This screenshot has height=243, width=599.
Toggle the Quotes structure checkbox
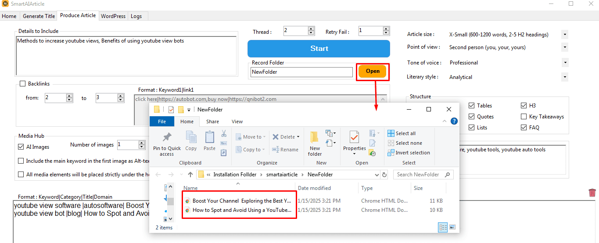click(x=471, y=117)
